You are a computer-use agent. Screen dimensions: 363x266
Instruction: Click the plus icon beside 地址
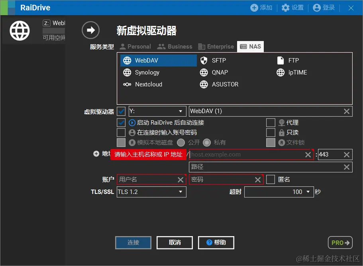[96, 154]
